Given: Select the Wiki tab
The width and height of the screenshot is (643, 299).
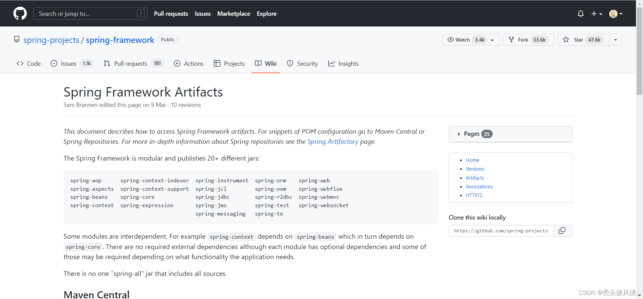Looking at the screenshot, I should [266, 63].
